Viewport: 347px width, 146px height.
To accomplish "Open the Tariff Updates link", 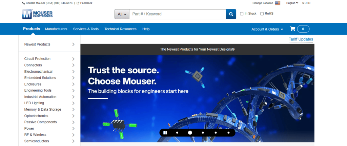I will coord(301,39).
